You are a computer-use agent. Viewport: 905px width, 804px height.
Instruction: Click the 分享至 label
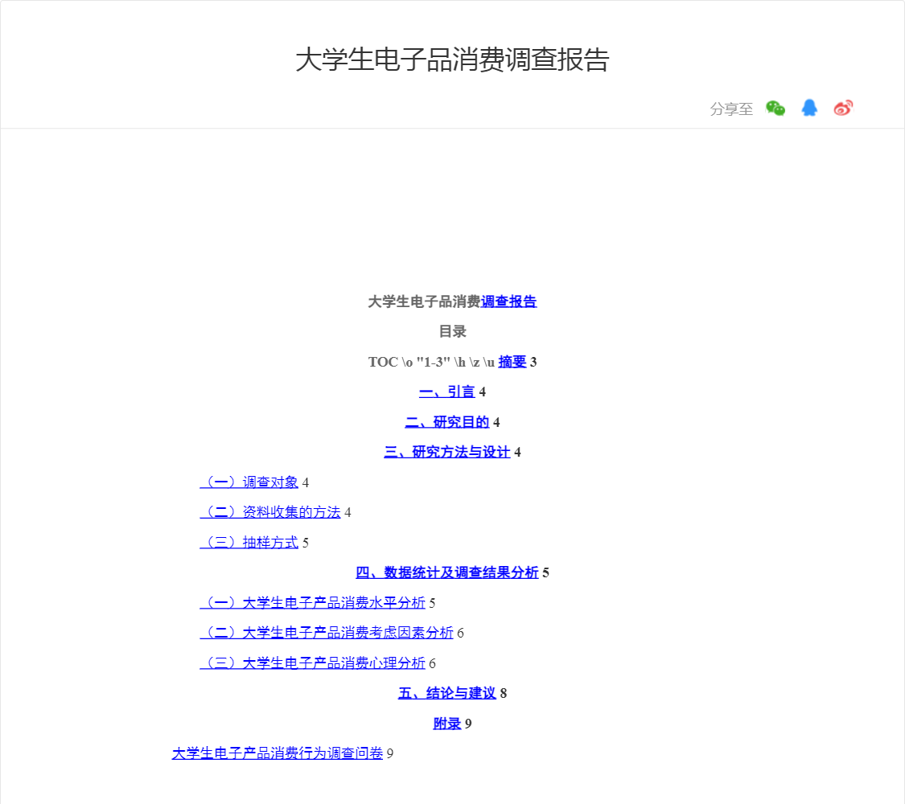pos(731,109)
